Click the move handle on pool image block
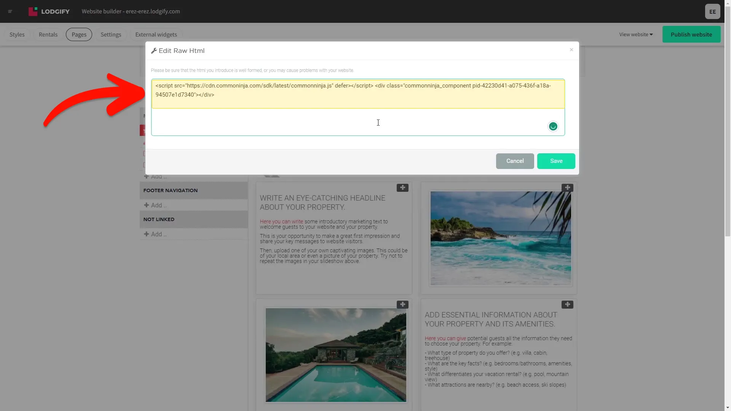This screenshot has height=411, width=731. 402,304
